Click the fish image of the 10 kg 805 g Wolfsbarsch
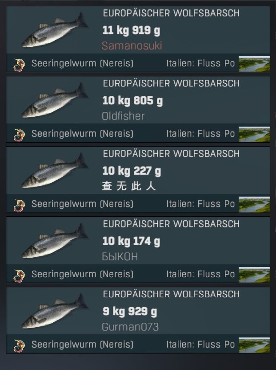The height and width of the screenshot is (370, 276). tap(55, 100)
